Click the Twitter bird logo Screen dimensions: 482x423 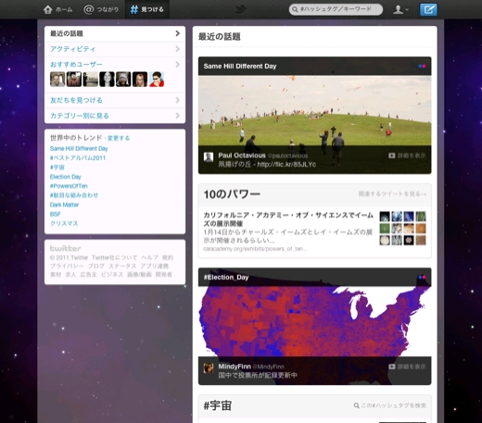[240, 9]
